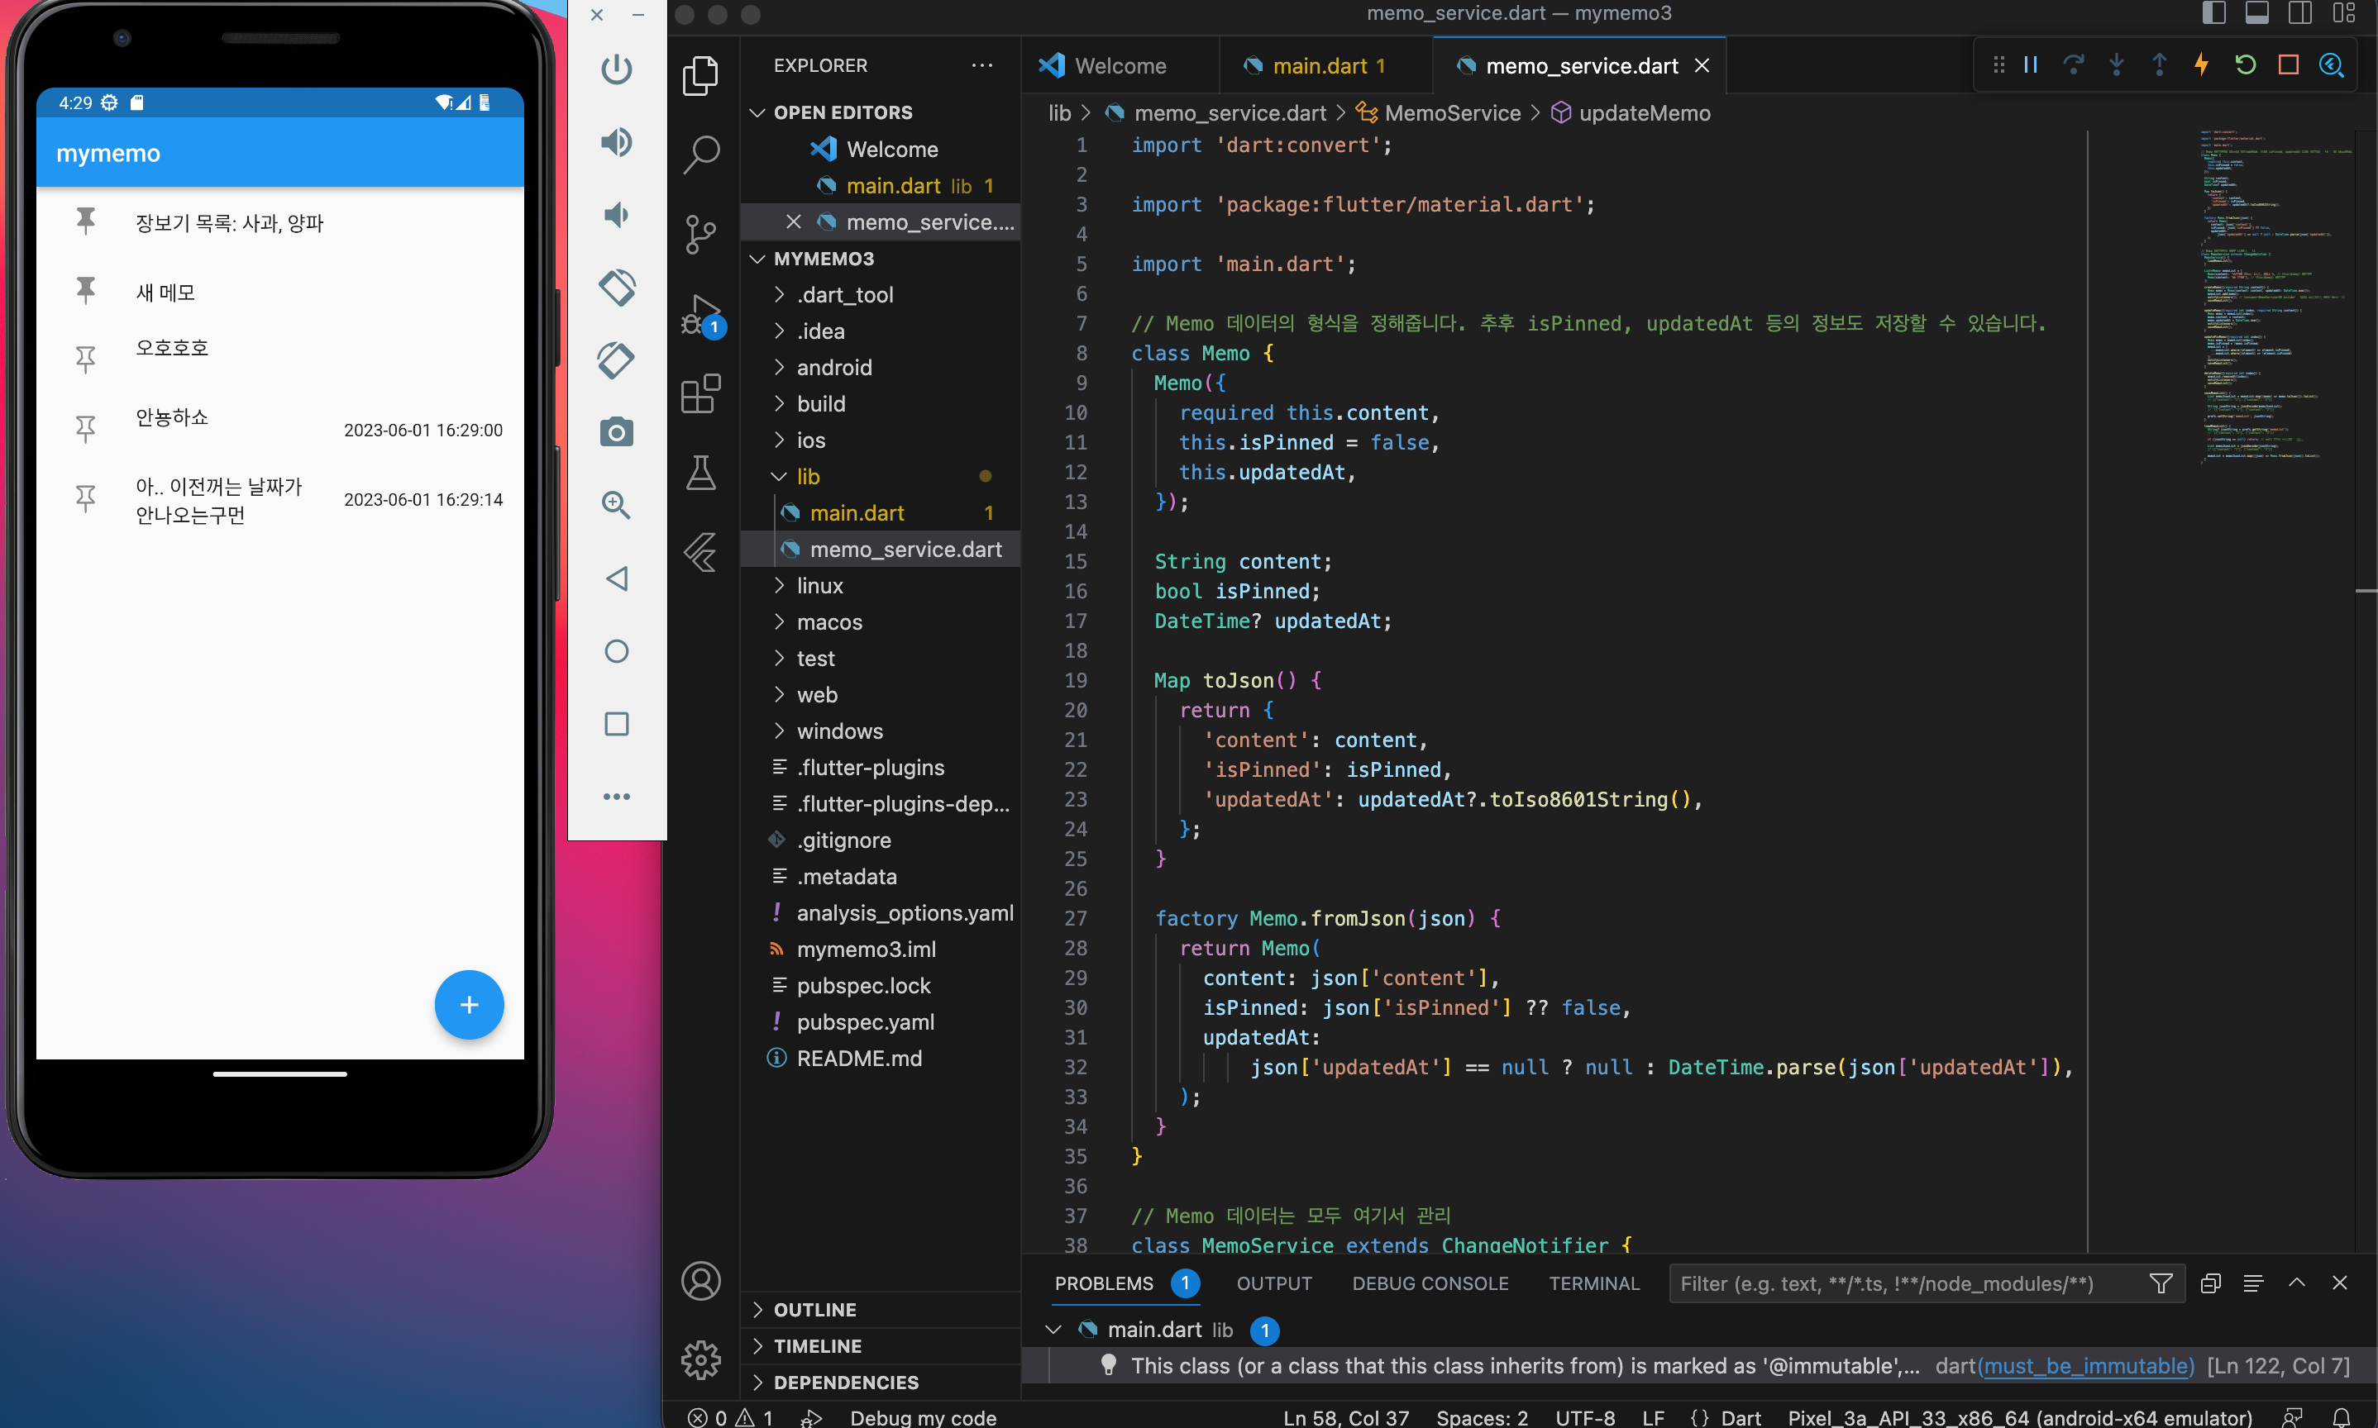Collapse main.dart group in Problems panel
The width and height of the screenshot is (2378, 1428).
click(x=1053, y=1330)
